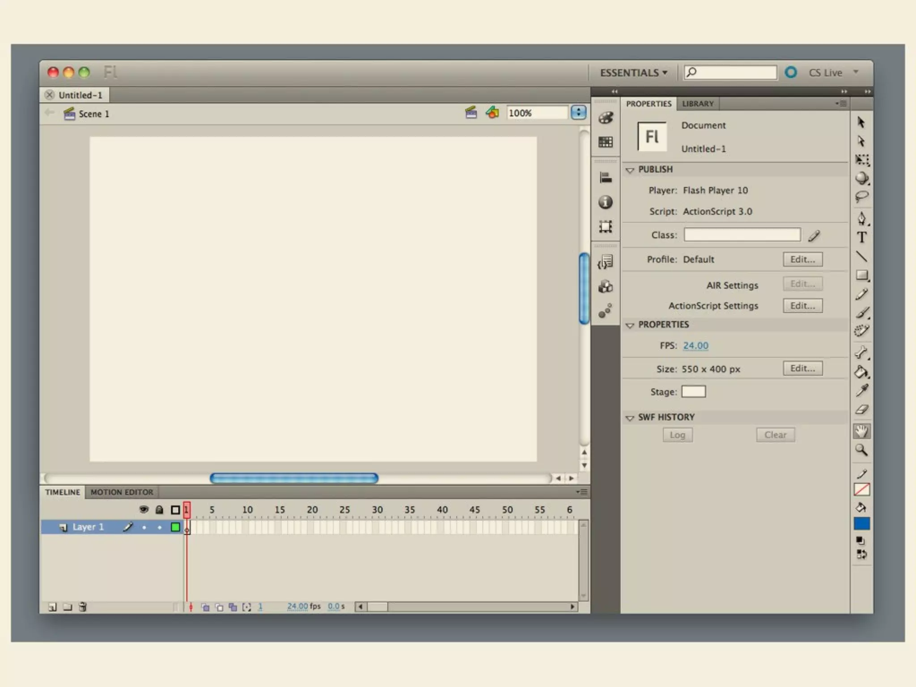Screen dimensions: 916x687
Task: Open the ESSENTIALS workspace dropdown
Action: click(633, 72)
